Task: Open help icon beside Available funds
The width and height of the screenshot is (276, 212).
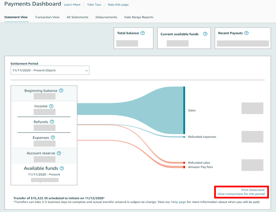Action: (x=62, y=168)
